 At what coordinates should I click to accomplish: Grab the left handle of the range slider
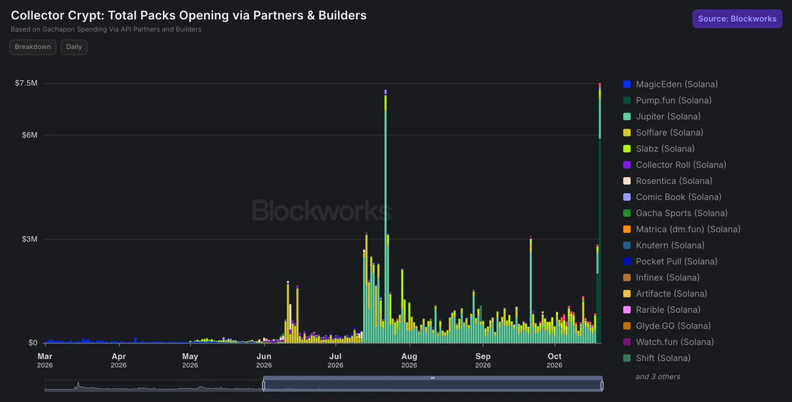(x=263, y=386)
